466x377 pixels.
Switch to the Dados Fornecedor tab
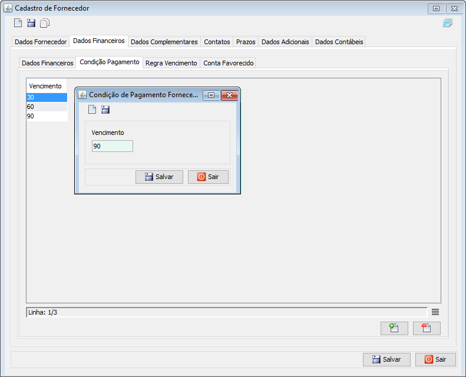(x=41, y=42)
